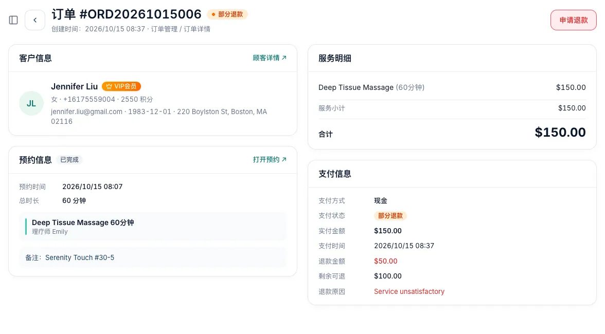The image size is (605, 334).
Task: Click the 退款金额 $50.00 value
Action: pos(385,261)
